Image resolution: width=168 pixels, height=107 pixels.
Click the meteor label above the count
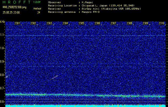pos(37,9)
